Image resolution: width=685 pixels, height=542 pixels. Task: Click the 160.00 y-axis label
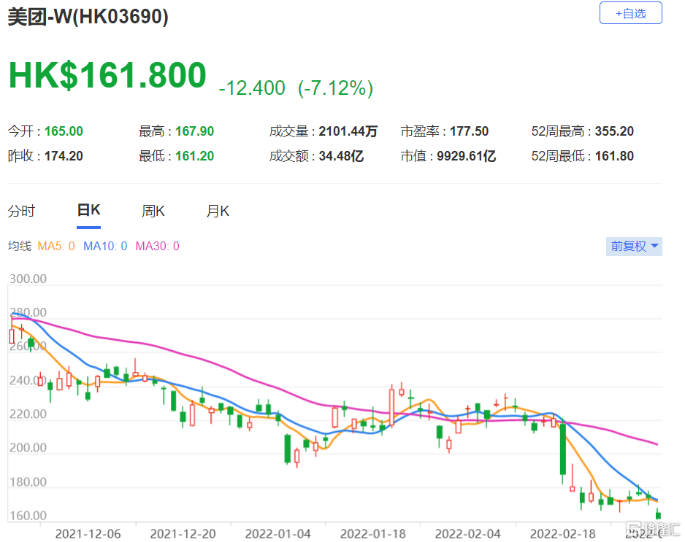click(28, 516)
